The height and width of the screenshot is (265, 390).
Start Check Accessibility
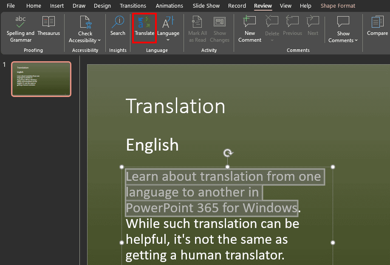tap(85, 26)
